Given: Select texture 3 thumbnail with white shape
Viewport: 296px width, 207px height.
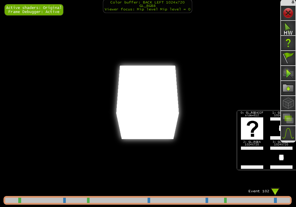Looking at the screenshot, I should click(x=281, y=158).
